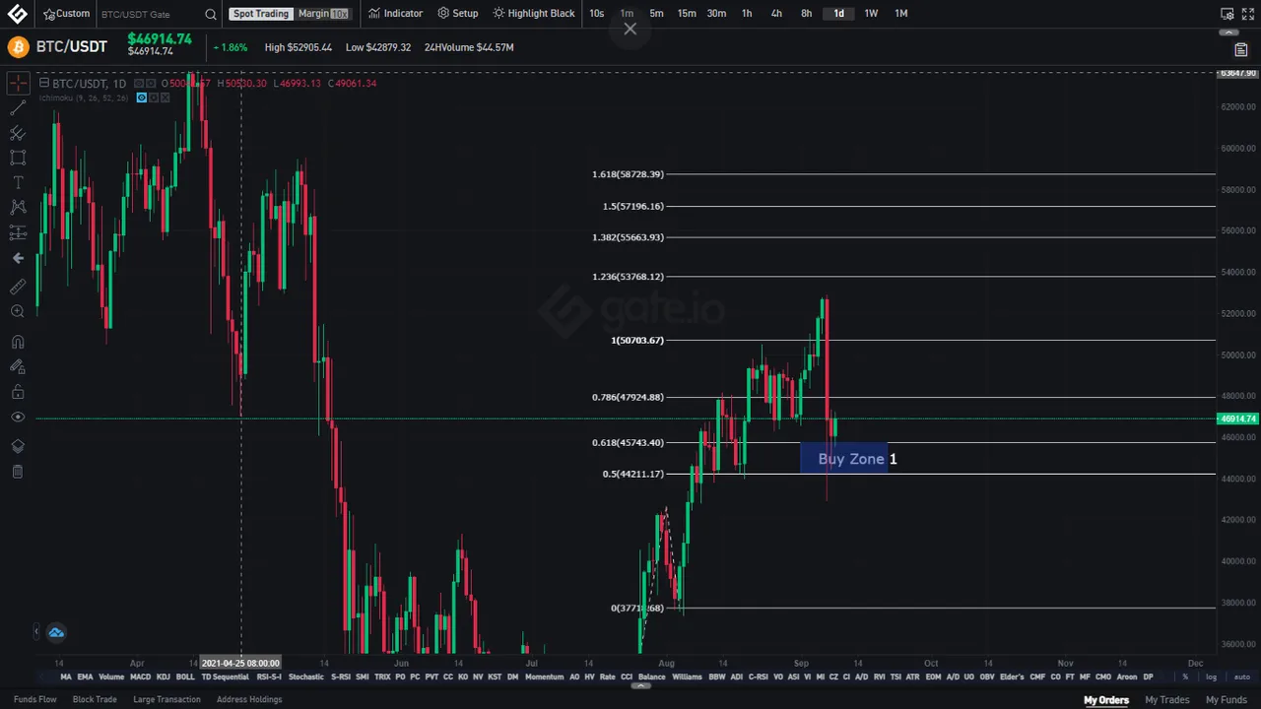Add the BOLL indicator

click(x=185, y=677)
